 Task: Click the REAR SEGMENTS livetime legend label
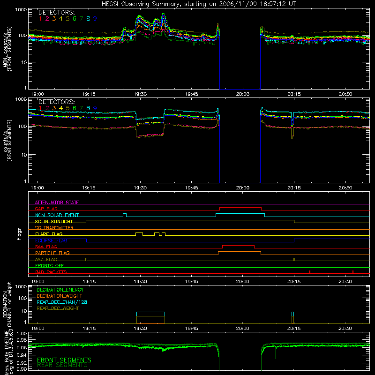62,365
